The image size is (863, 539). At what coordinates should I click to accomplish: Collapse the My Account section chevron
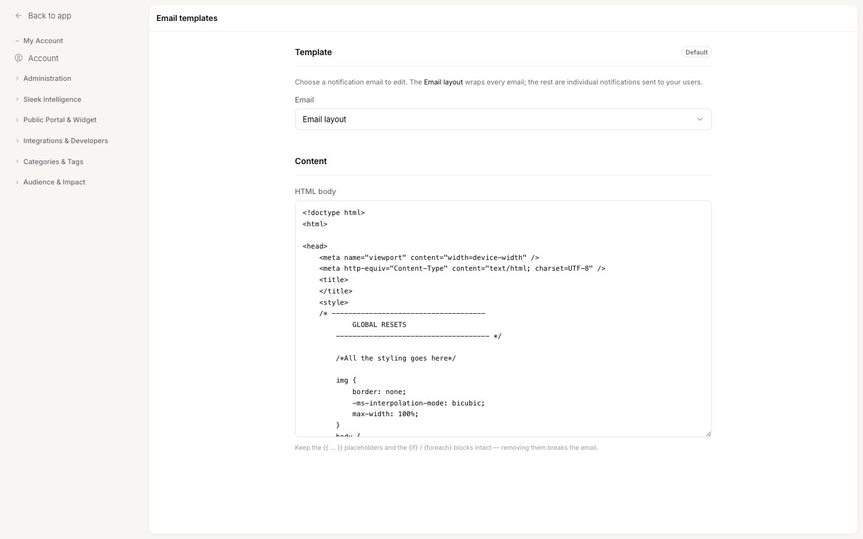[17, 41]
